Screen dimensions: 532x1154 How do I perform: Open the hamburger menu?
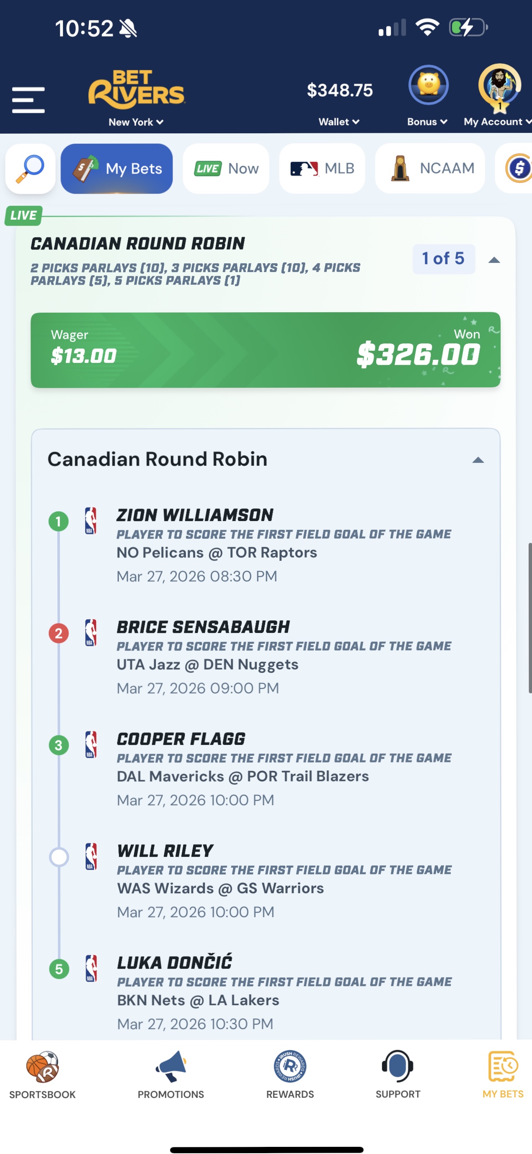coord(28,100)
